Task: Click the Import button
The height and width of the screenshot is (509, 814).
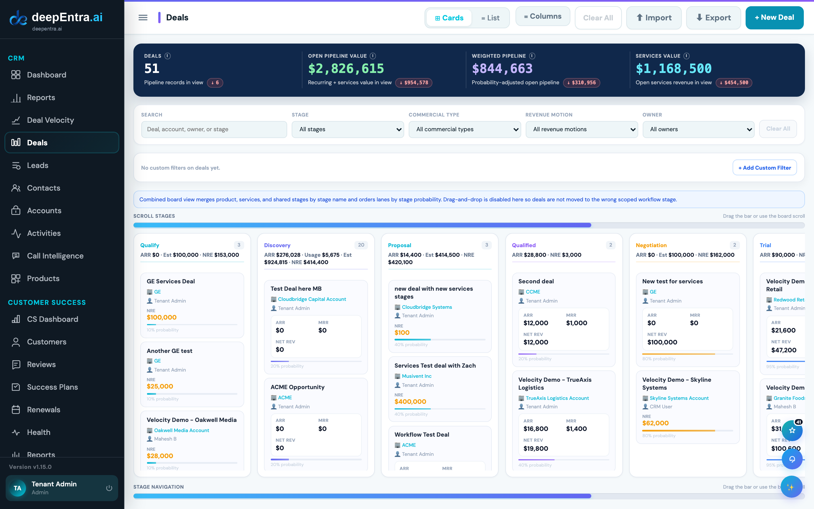Action: tap(653, 18)
